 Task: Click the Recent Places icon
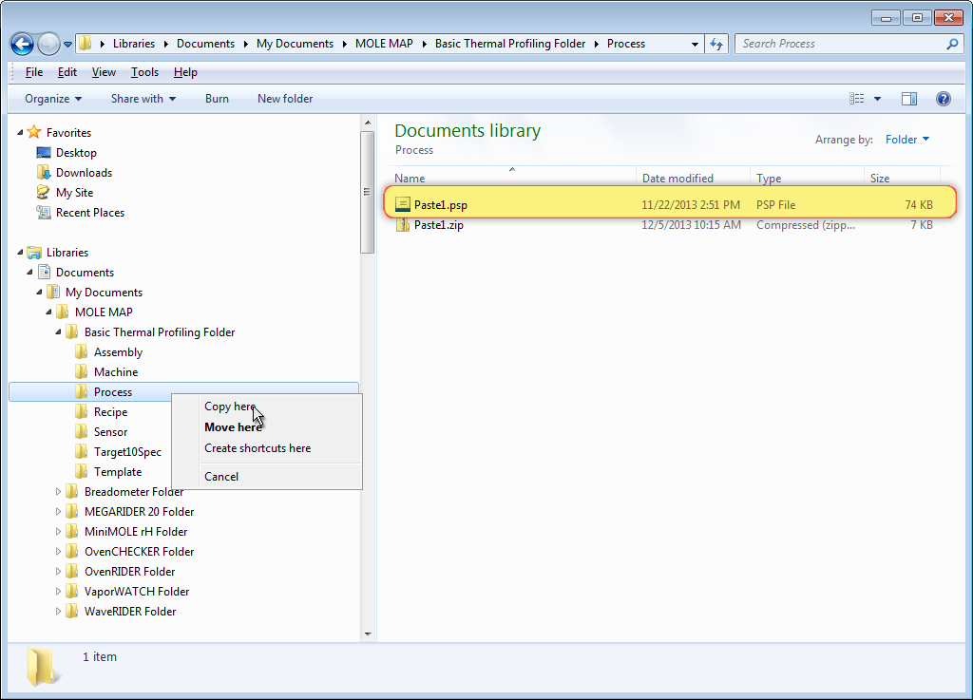(43, 212)
